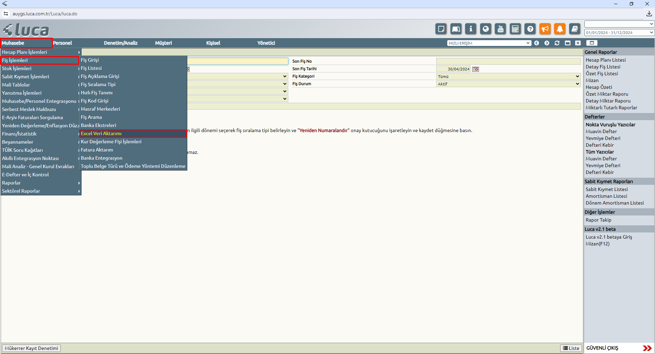
Task: Click the white rectangular window button
Action: (x=592, y=43)
